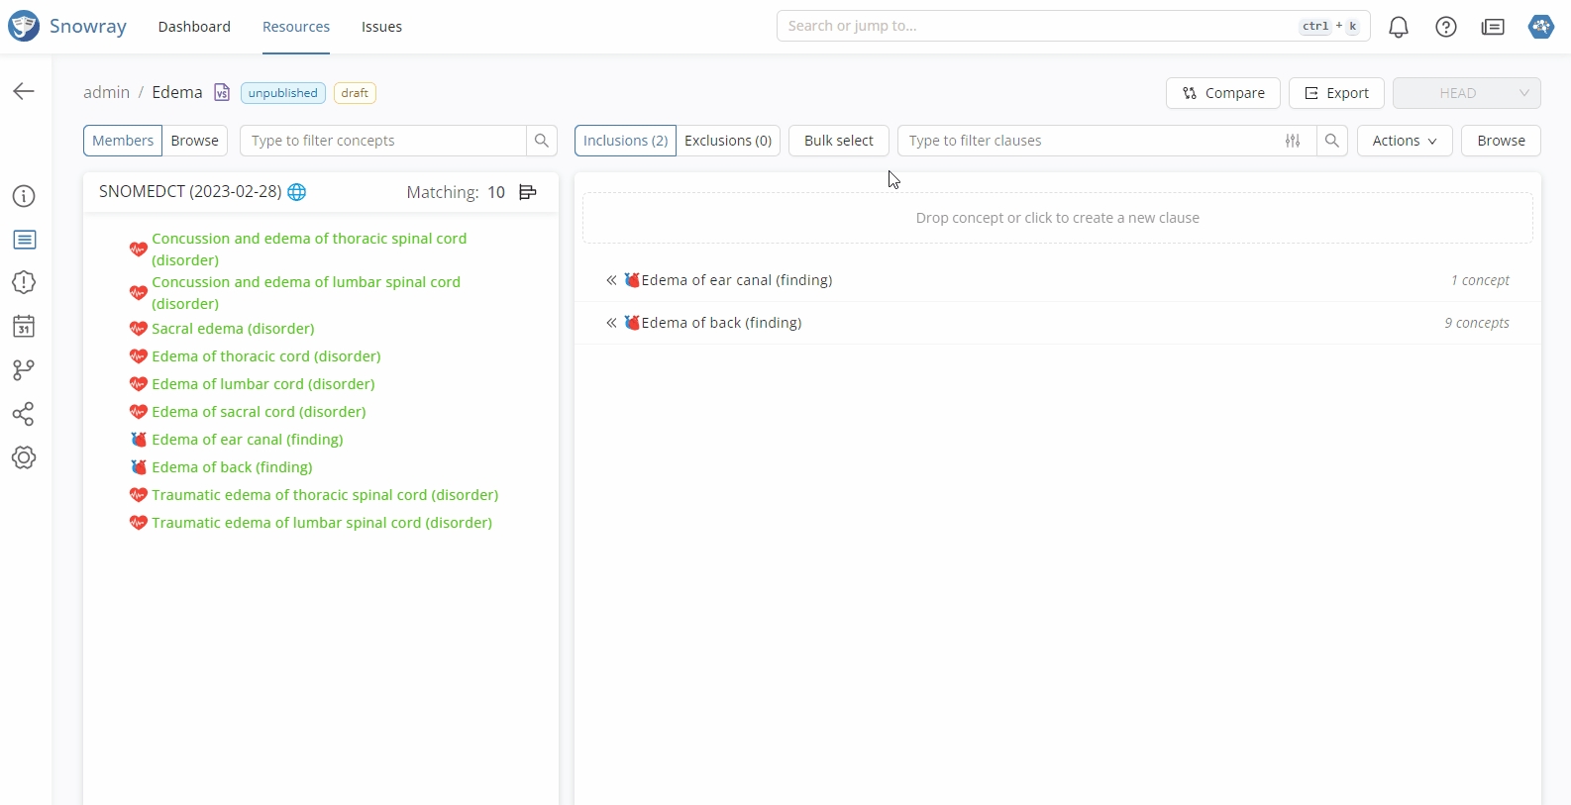This screenshot has width=1571, height=805.
Task: Switch the left panel to Browse
Action: pos(194,141)
